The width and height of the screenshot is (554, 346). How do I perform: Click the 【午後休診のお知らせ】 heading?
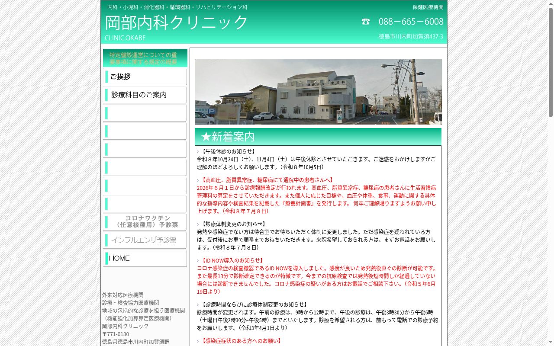click(x=228, y=151)
